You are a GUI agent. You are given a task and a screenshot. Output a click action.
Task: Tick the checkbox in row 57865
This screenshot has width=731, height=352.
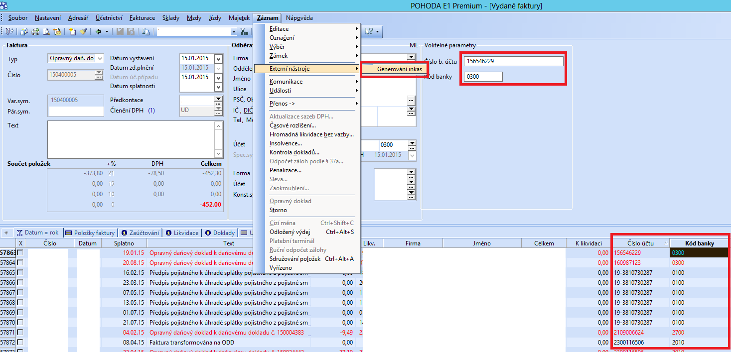[20, 273]
